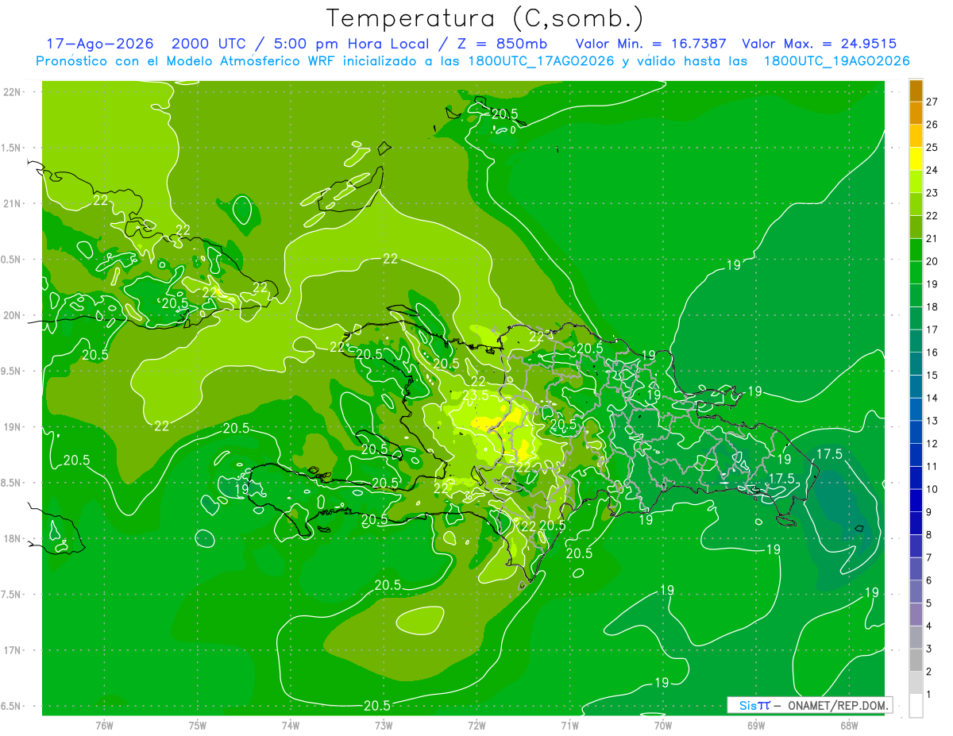This screenshot has height=736, width=953.
Task: Click the grey swatch between 2 and 3
Action: tap(916, 661)
